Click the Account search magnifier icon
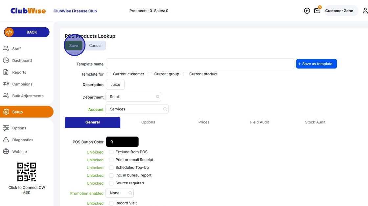The height and width of the screenshot is (206, 368). tap(165, 109)
